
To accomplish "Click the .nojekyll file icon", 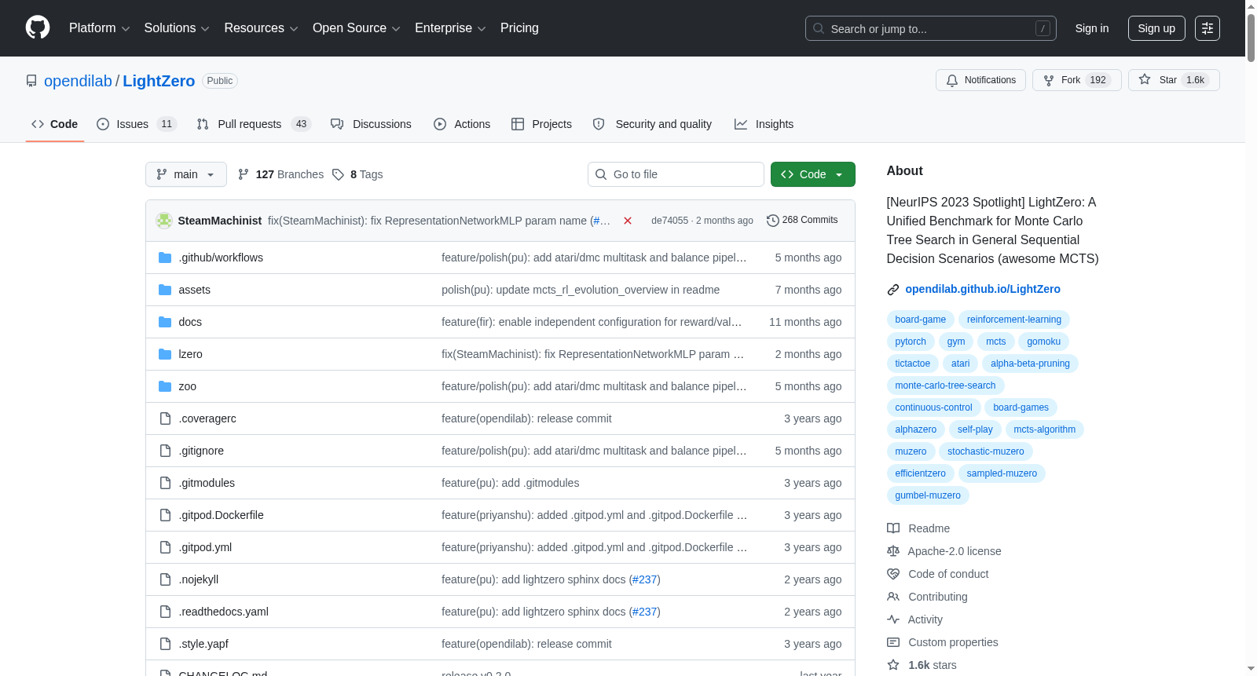I will click(x=165, y=579).
